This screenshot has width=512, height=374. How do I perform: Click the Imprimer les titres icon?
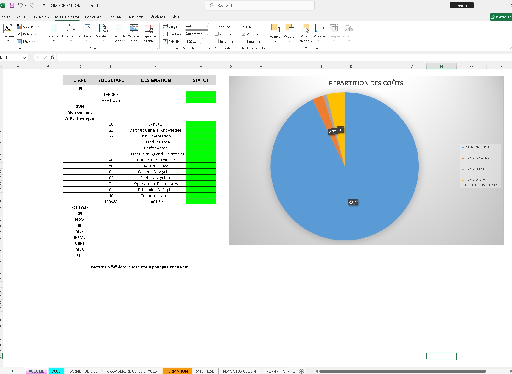pos(149,29)
